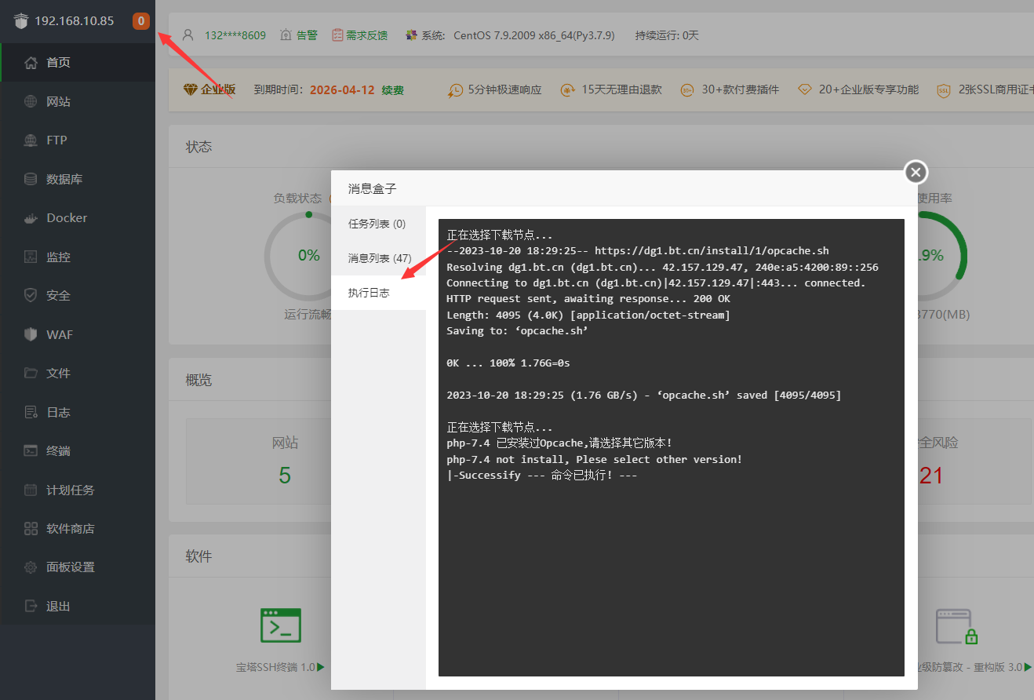Screen dimensions: 1034x700
Task: Click the calendar icon beside 计划任务
Action: click(x=31, y=490)
